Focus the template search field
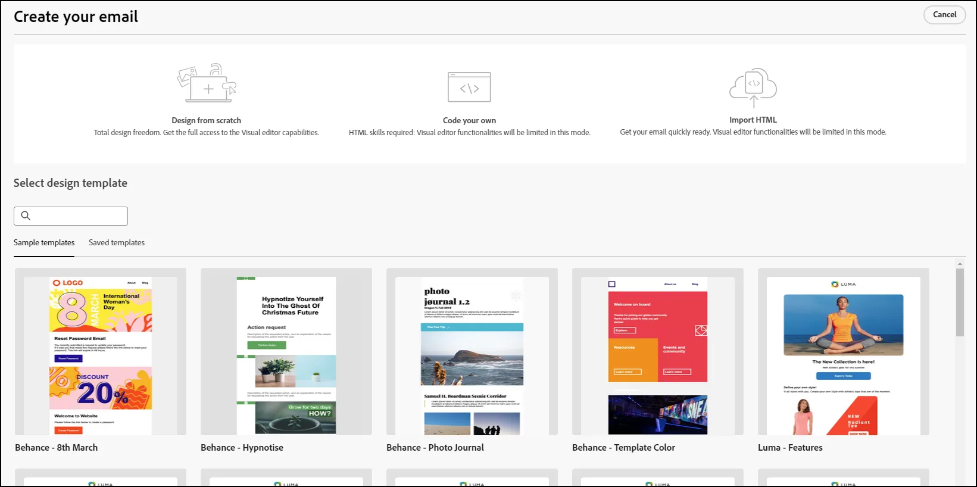The width and height of the screenshot is (977, 487). tap(71, 216)
